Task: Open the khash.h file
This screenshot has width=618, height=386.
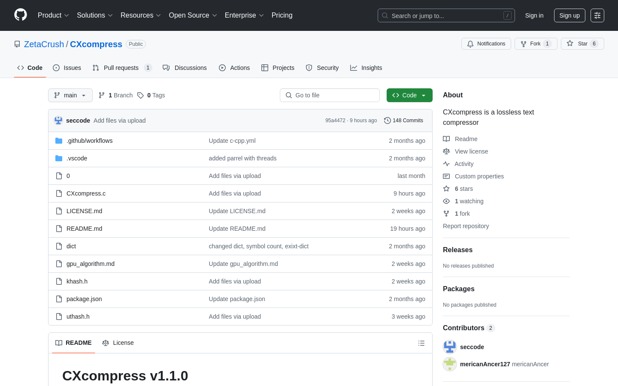Action: click(77, 281)
